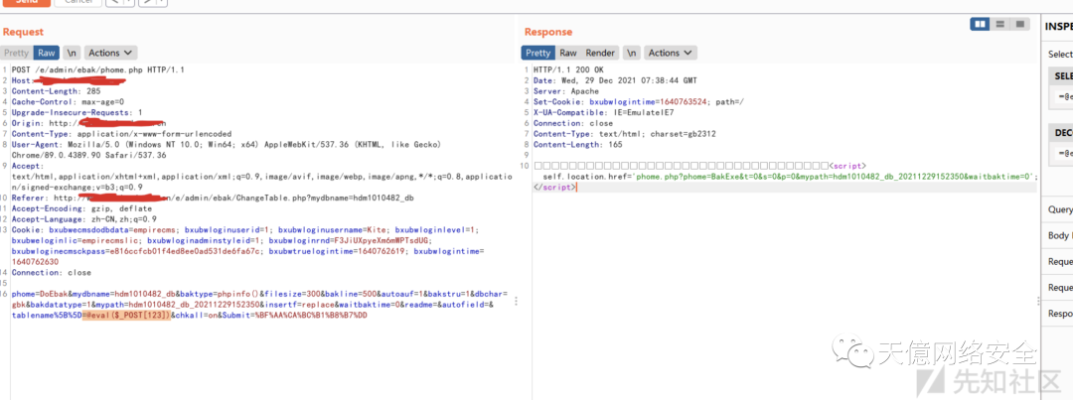This screenshot has height=400, width=1073.
Task: Click the Server: Apache response header
Action: click(566, 91)
